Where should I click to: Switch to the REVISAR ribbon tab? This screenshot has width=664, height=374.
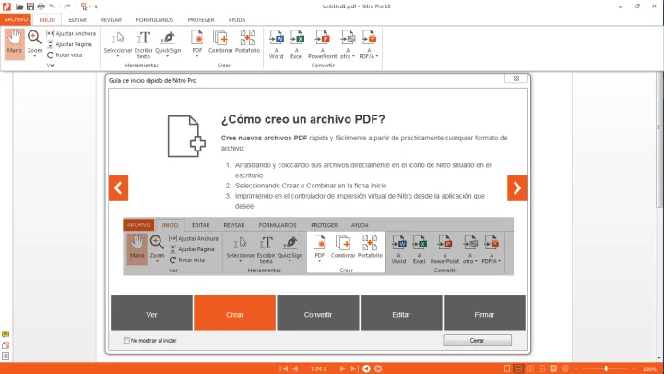click(x=111, y=20)
